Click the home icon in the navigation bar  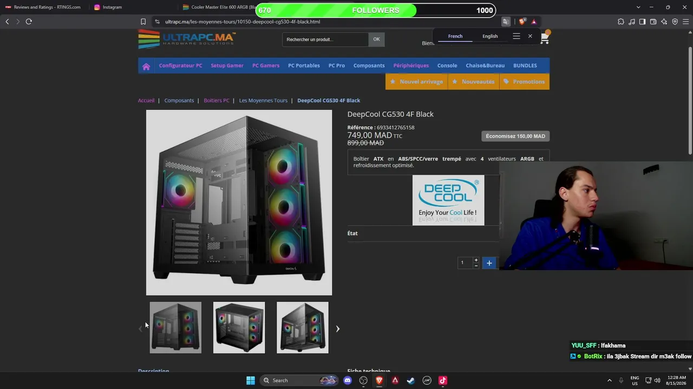tap(146, 66)
